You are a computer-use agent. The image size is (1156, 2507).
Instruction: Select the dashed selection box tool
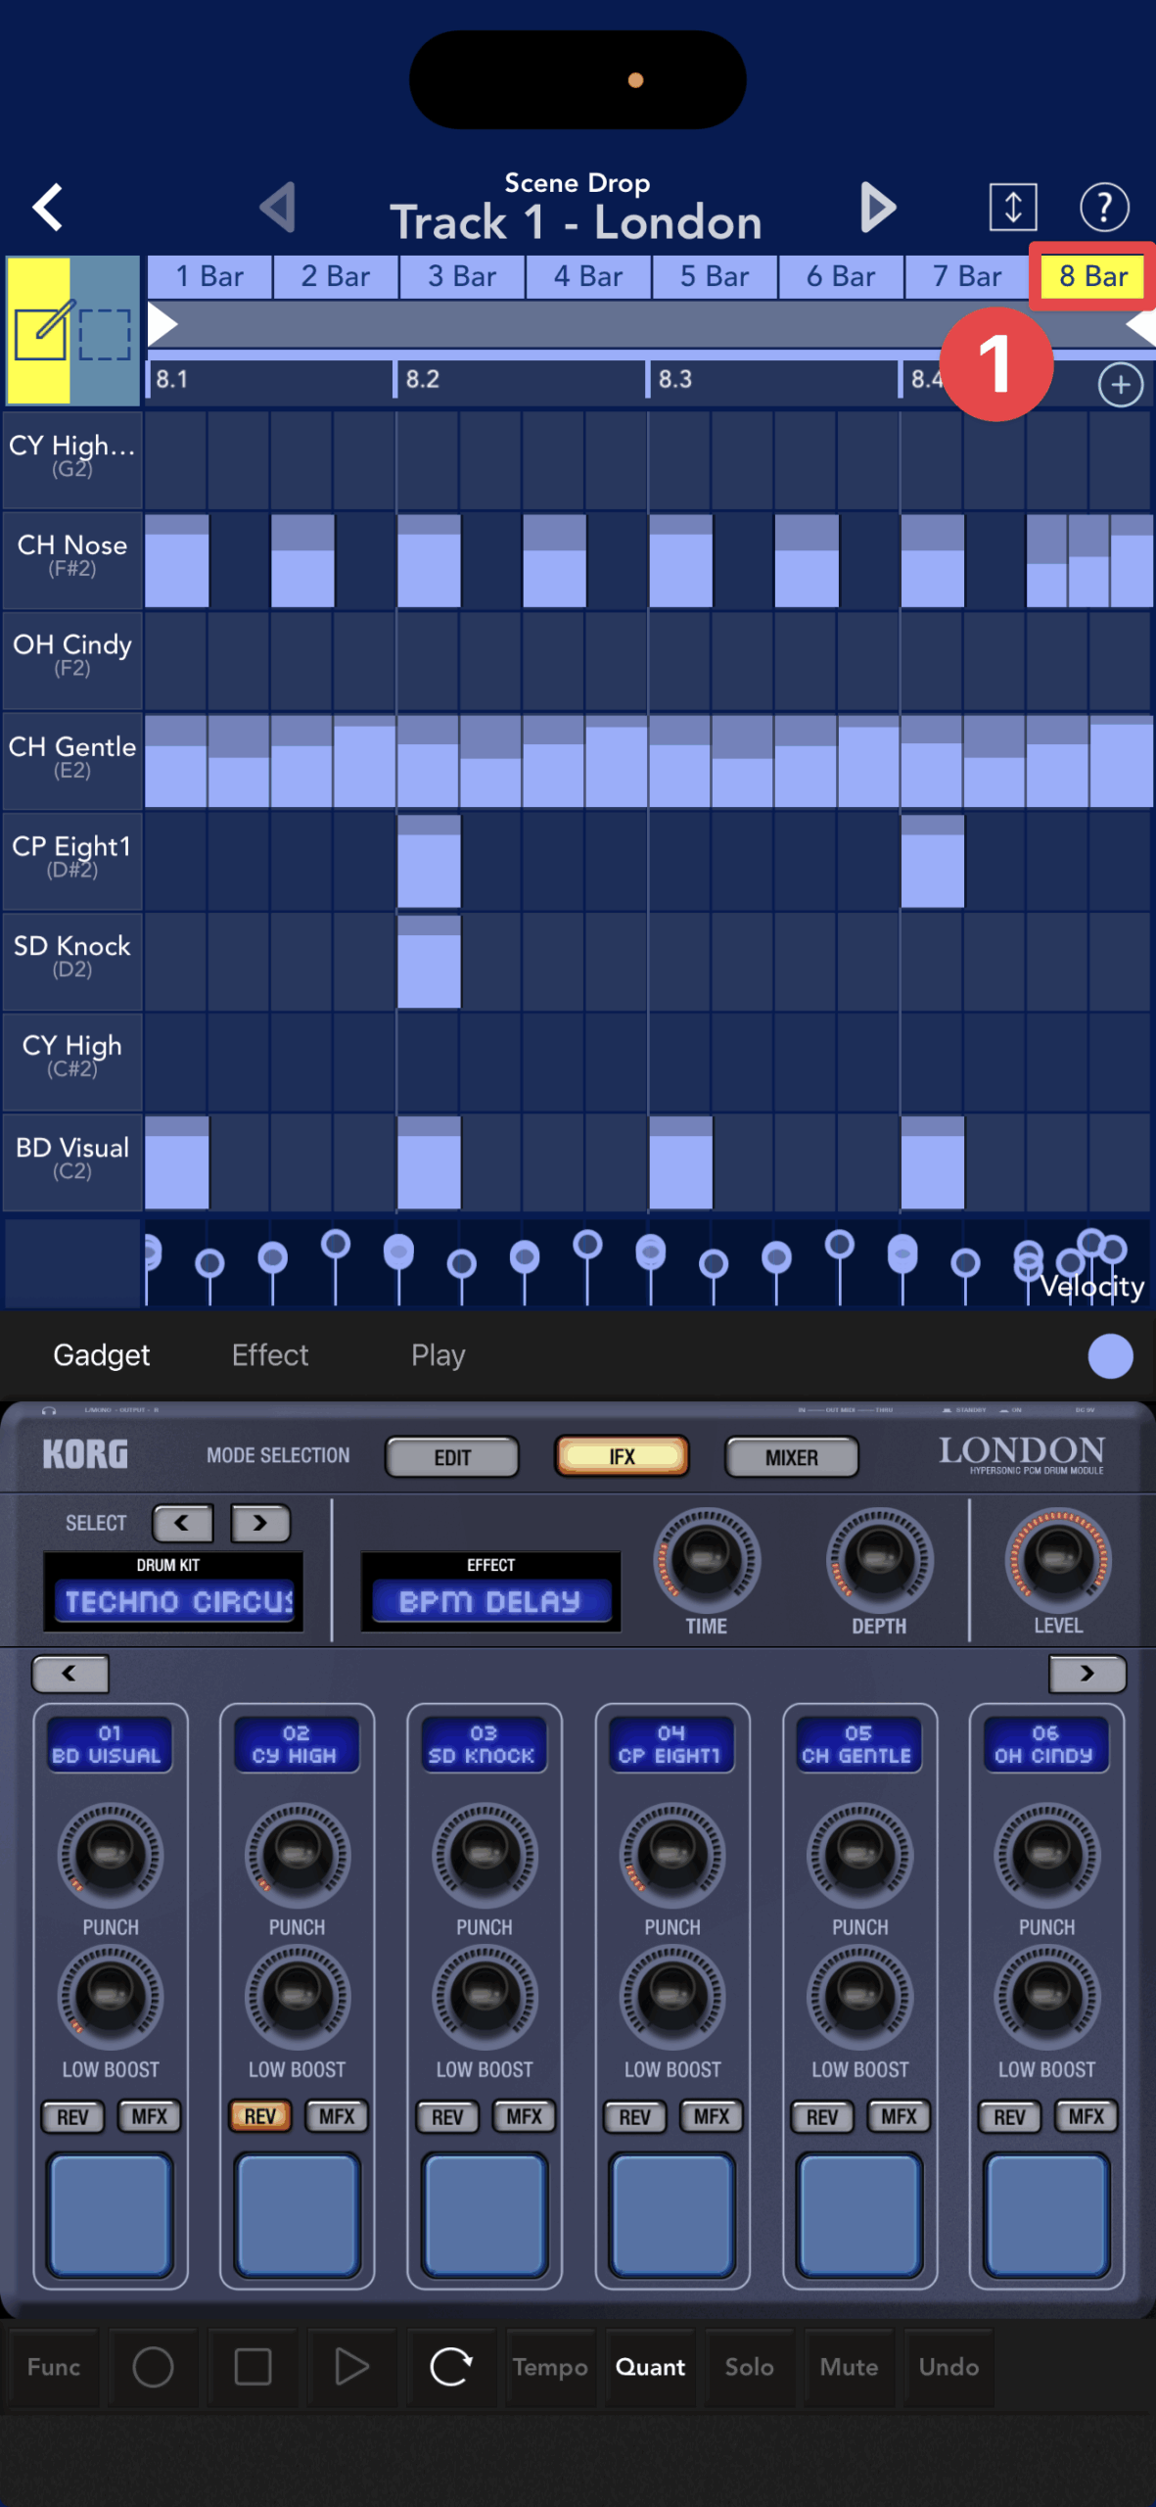tap(105, 333)
